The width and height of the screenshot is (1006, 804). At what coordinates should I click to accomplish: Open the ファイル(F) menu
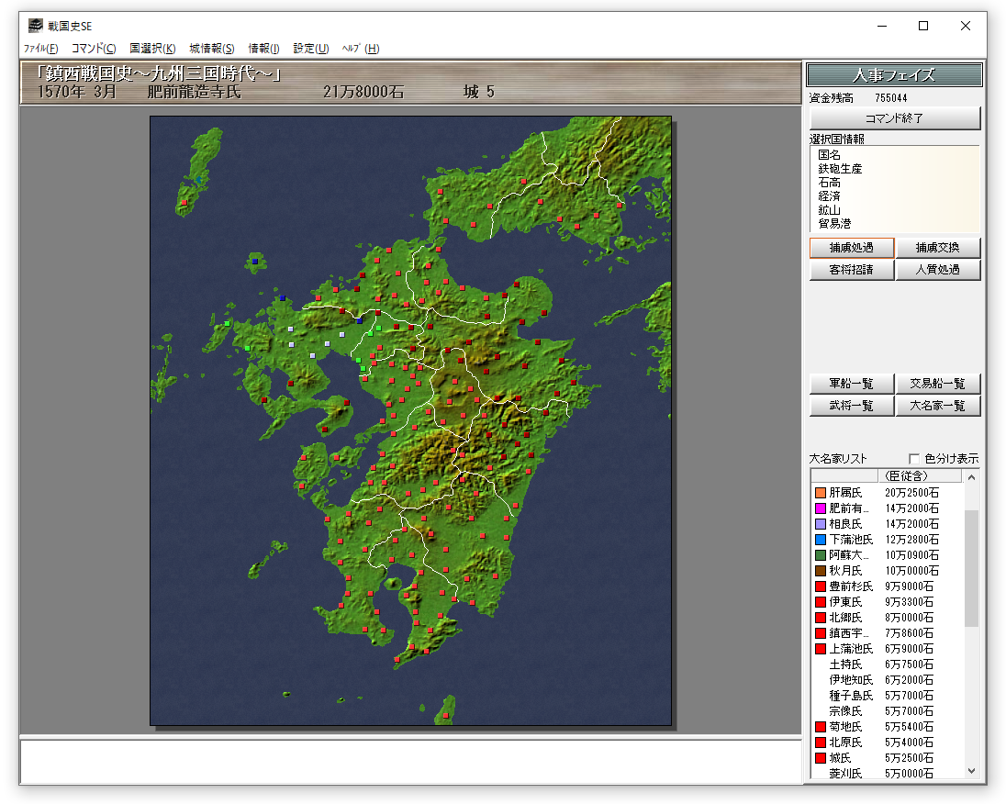tap(40, 49)
